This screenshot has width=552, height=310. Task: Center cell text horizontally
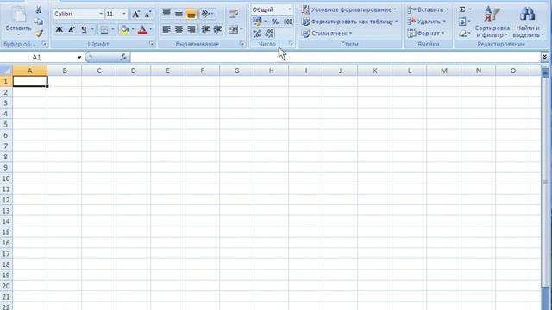coord(179,29)
